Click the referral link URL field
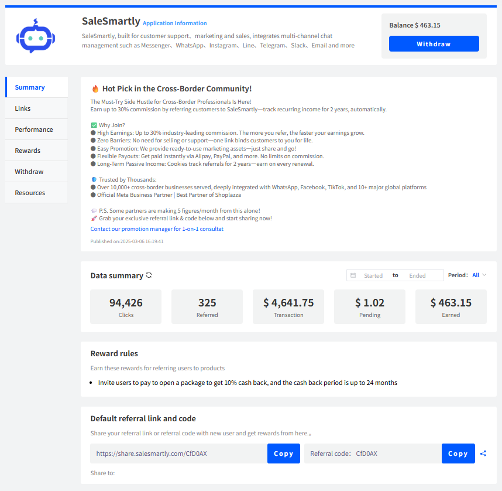Screen dimensions: 502x491 (x=178, y=453)
